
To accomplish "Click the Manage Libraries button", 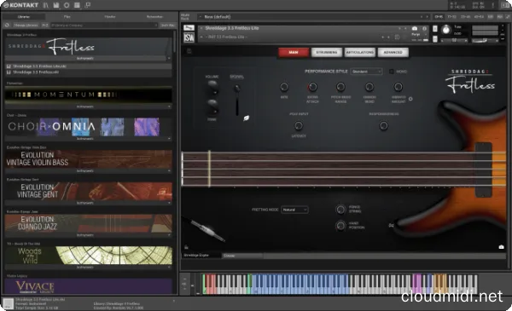I will [26, 25].
